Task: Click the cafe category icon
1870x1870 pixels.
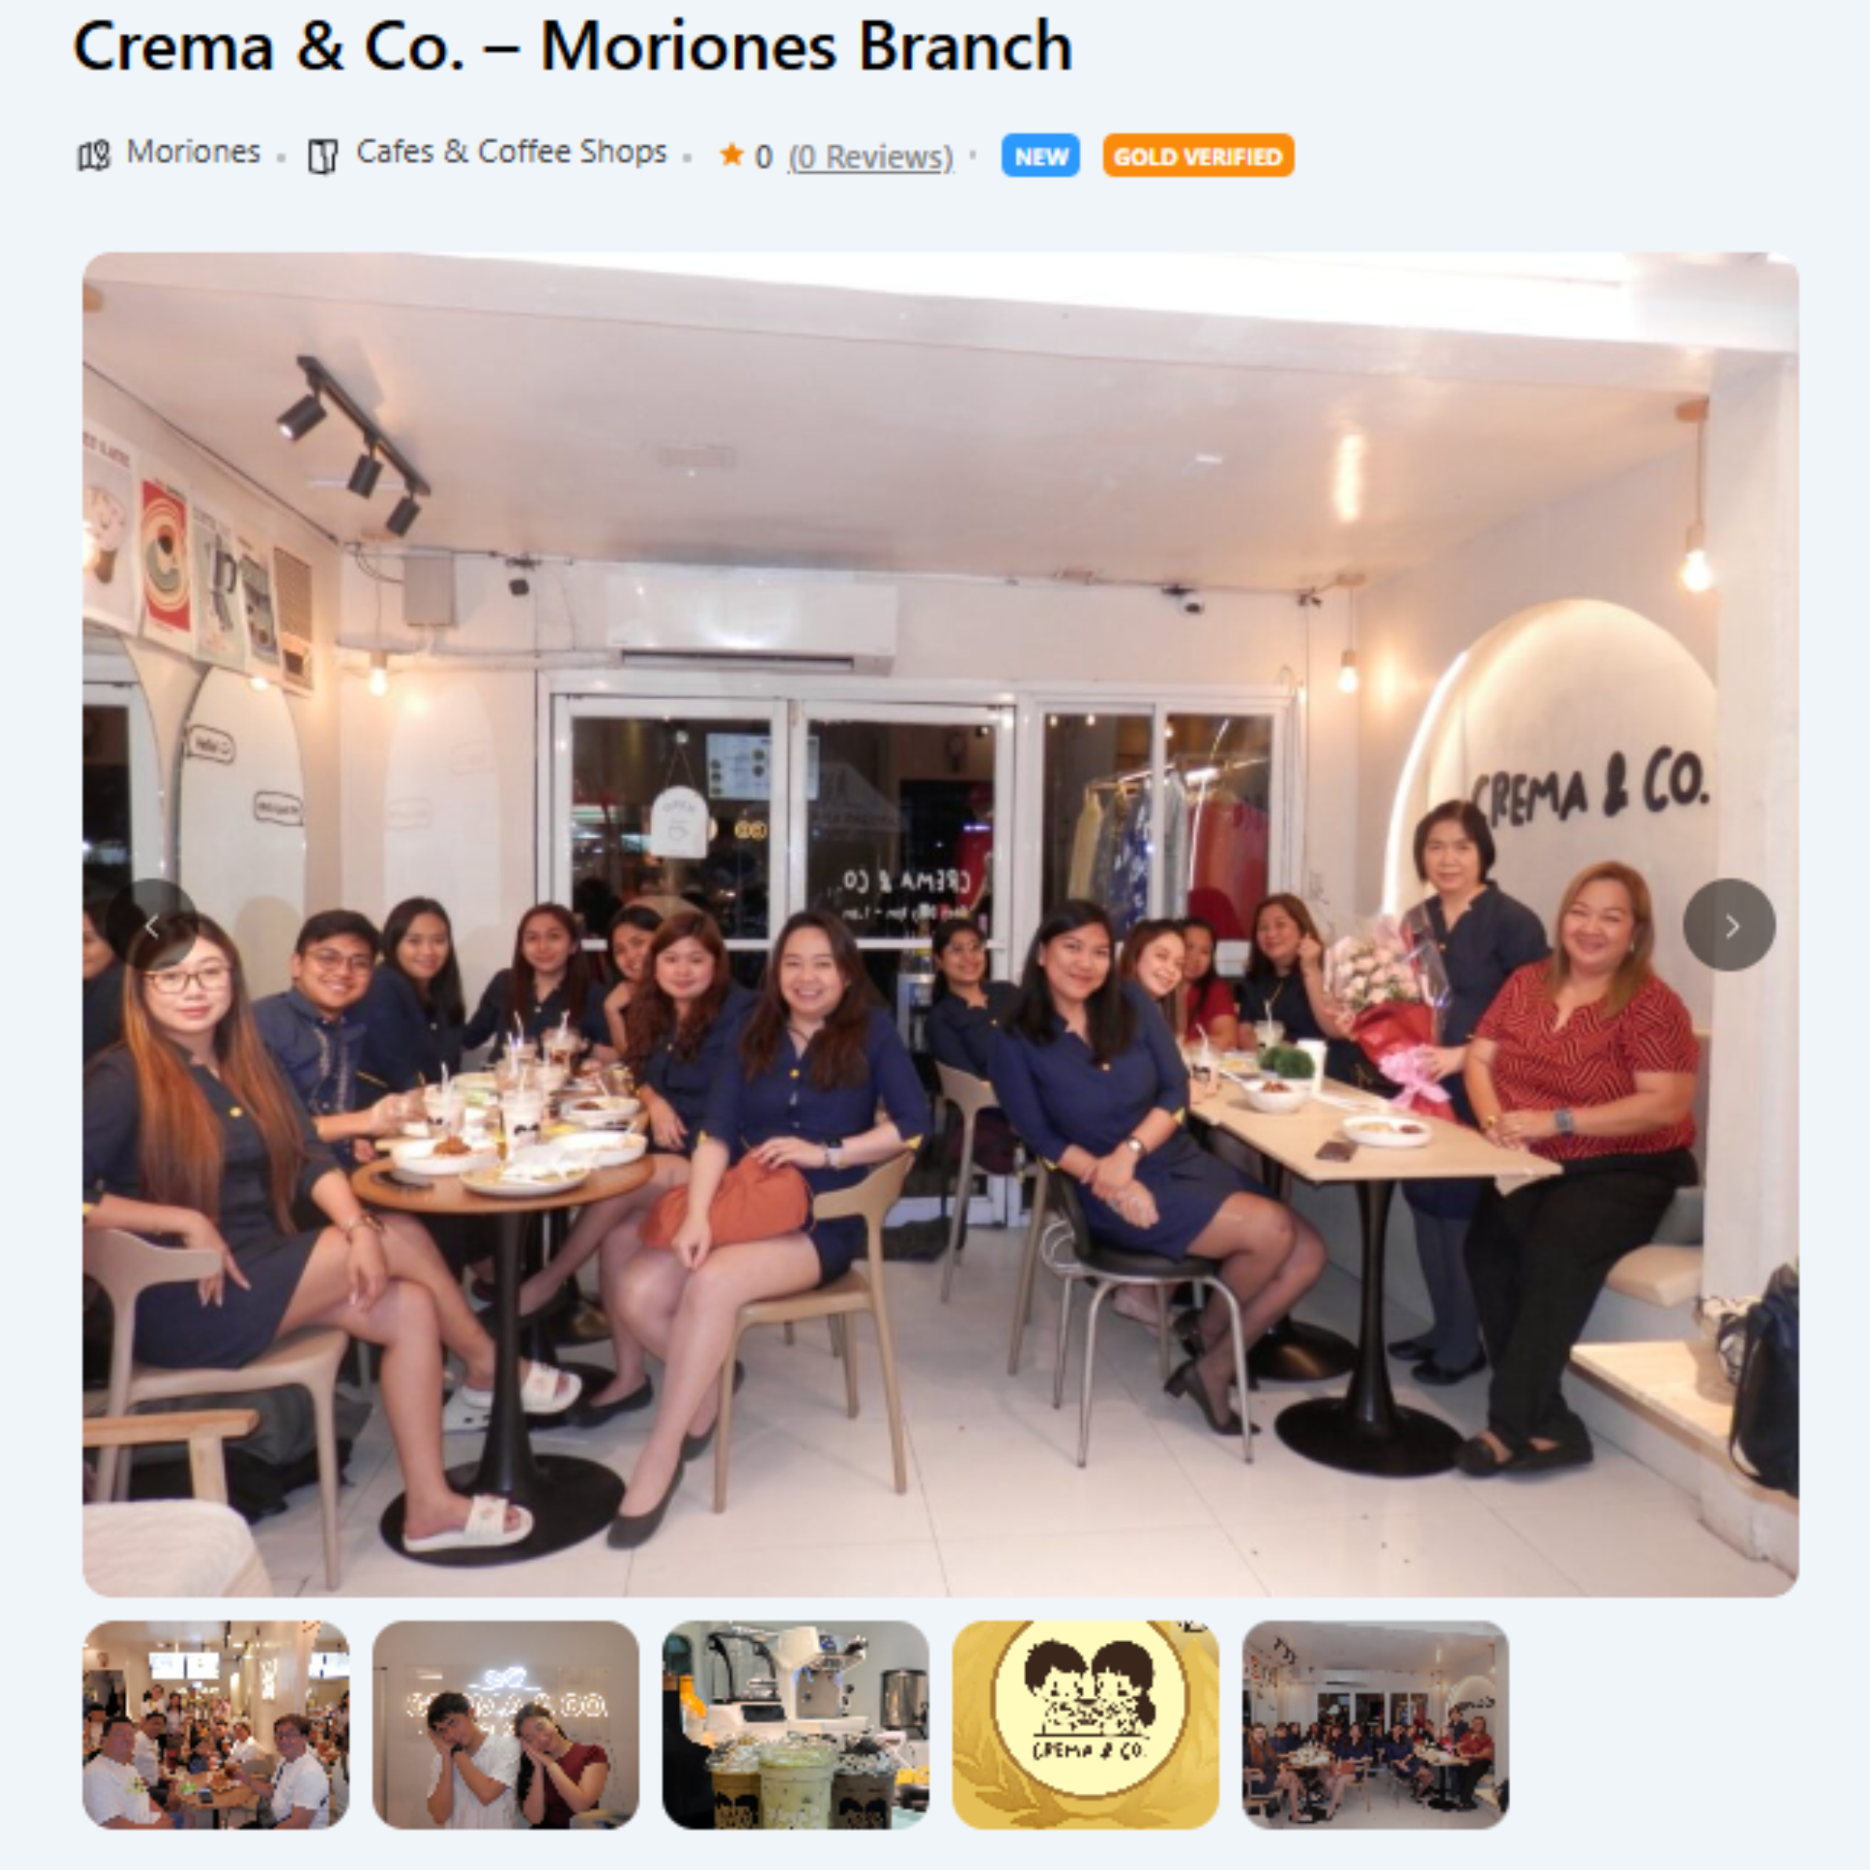Action: click(322, 155)
